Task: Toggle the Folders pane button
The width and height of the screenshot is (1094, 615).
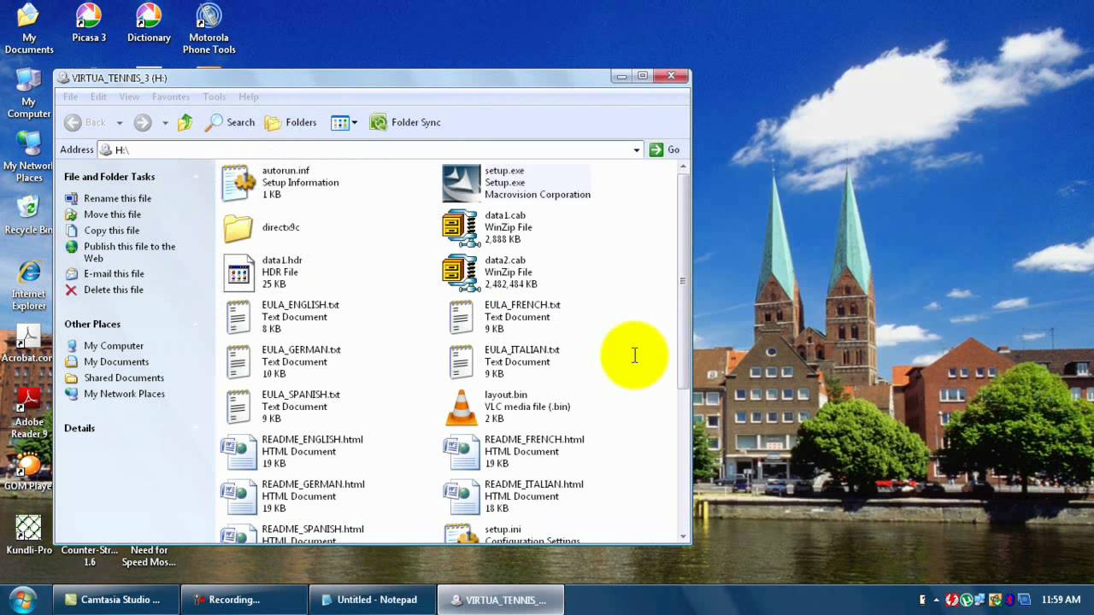Action: 291,122
